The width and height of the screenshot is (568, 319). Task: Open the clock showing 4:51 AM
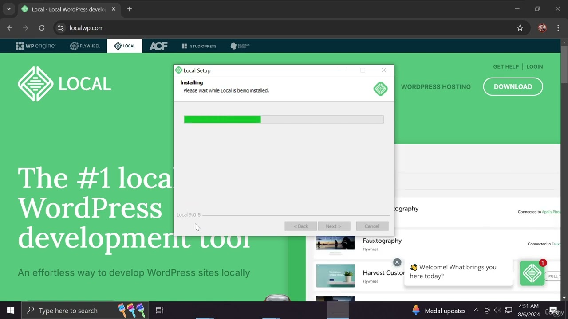click(528, 310)
